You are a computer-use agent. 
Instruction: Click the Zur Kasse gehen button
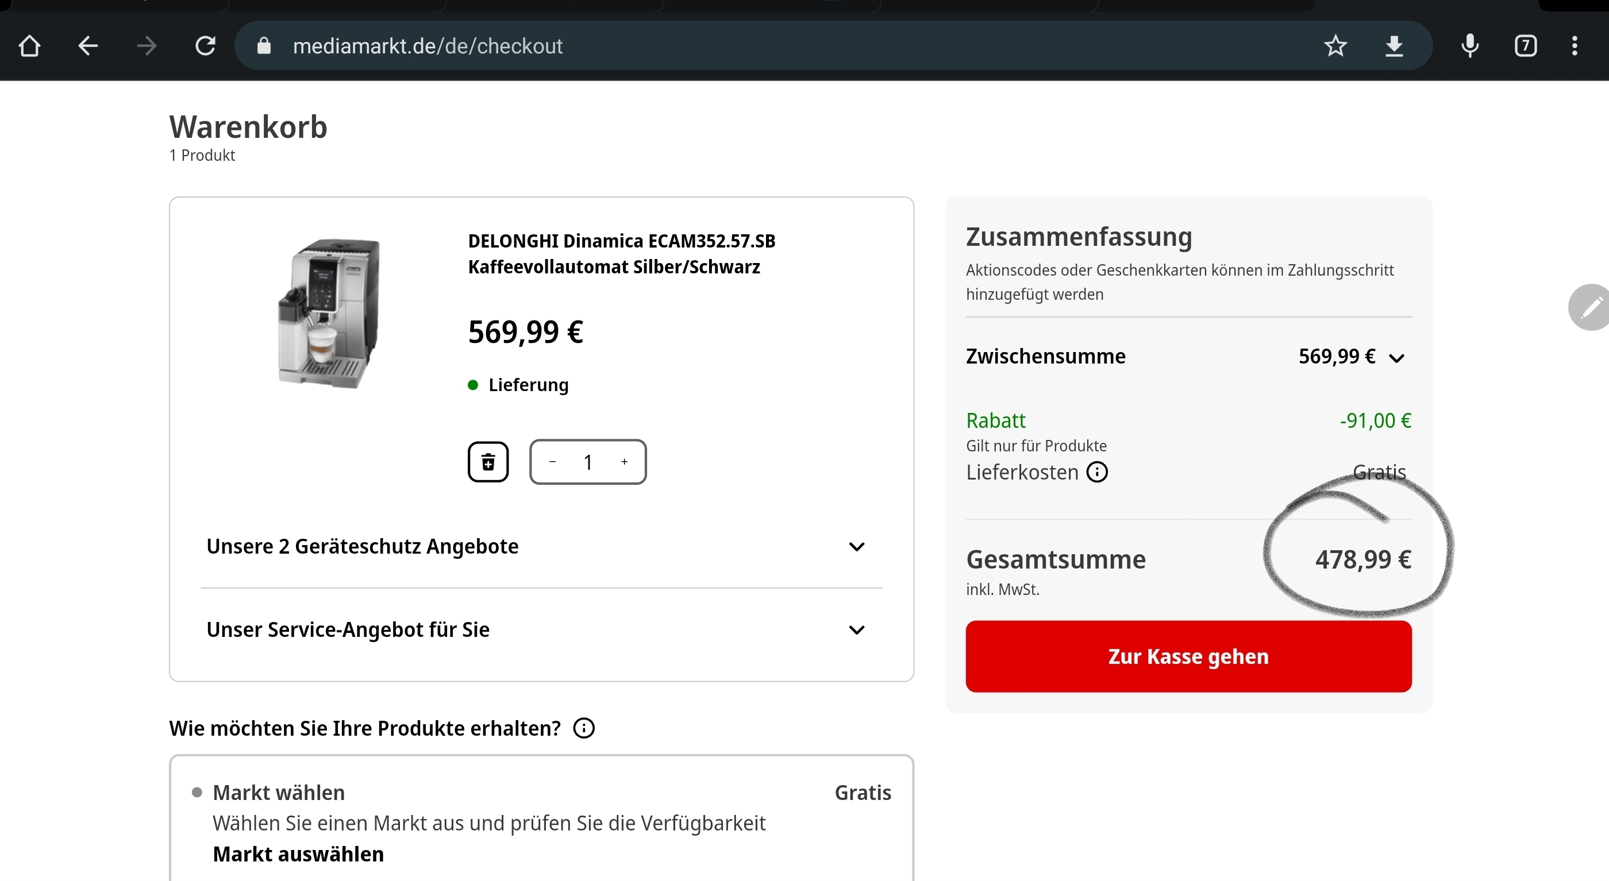[1188, 656]
